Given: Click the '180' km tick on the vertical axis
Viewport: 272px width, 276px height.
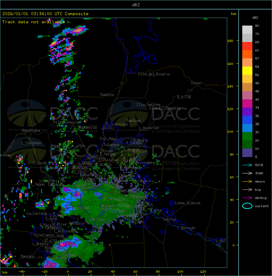Looking at the screenshot, I should coord(230,41).
